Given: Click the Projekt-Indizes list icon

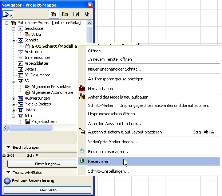Looking at the screenshot, I should point(20,104).
